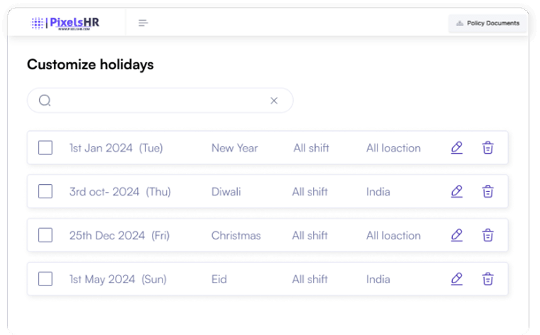
Task: Focus the holiday search input field
Action: click(160, 101)
